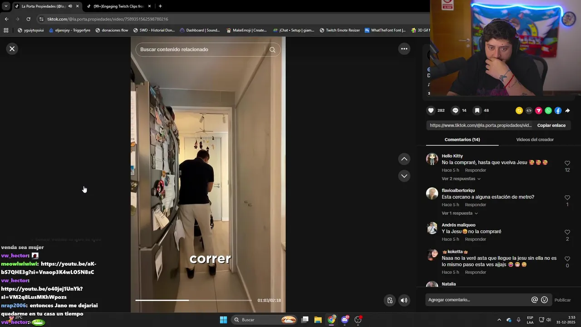Viewport: 581px width, 327px height.
Task: Click the TikTok video URL text field
Action: pos(480,125)
